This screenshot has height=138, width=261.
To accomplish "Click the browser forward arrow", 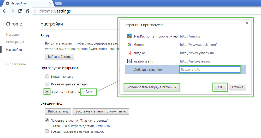I will click(12, 11).
